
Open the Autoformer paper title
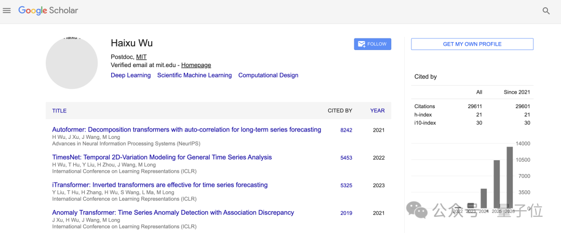point(187,130)
